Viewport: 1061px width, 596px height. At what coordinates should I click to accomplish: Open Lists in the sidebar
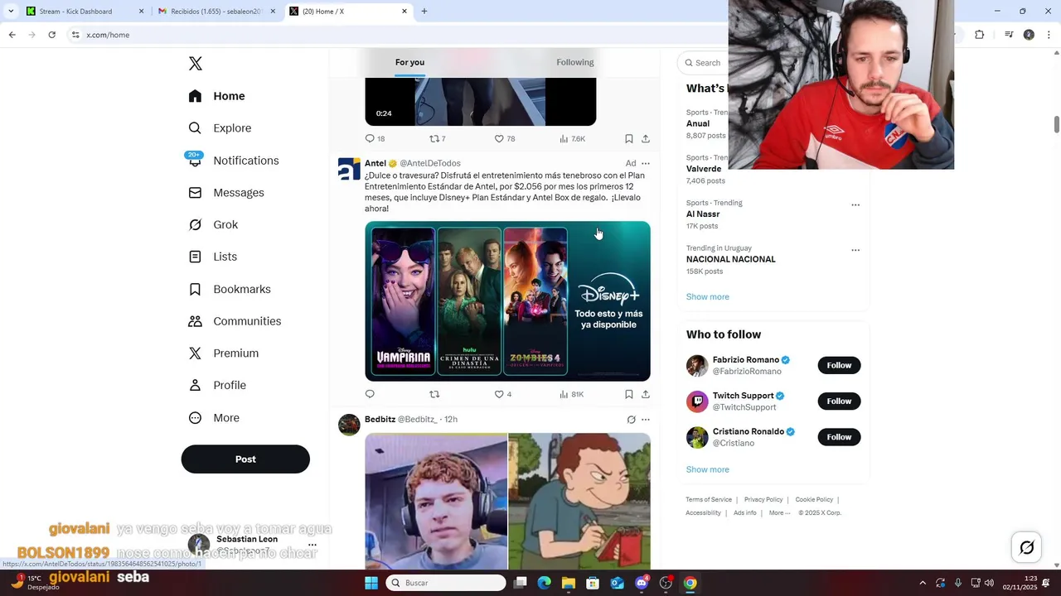(212, 257)
